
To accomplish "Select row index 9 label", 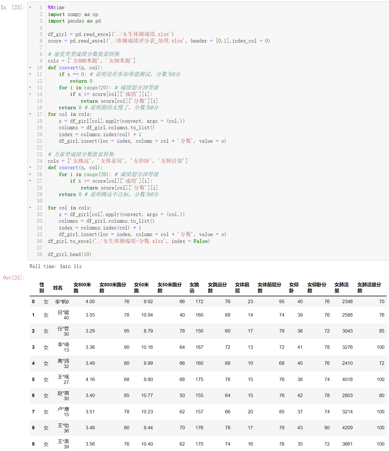I will pos(33,444).
